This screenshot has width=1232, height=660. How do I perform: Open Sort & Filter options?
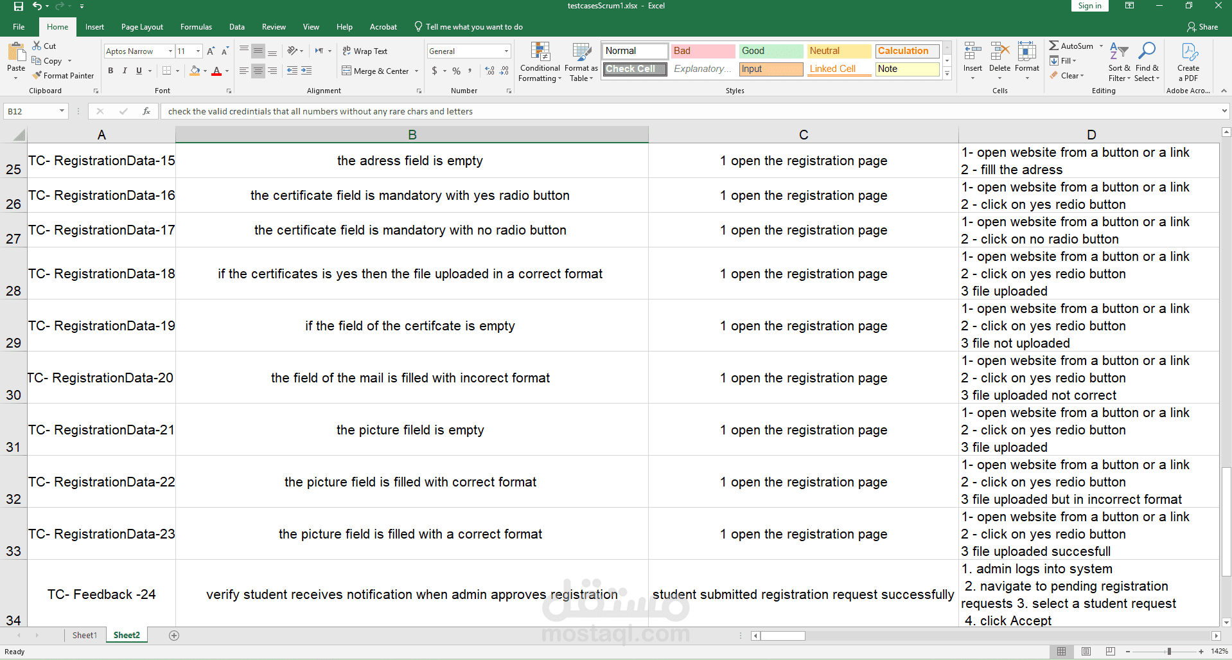(1119, 62)
